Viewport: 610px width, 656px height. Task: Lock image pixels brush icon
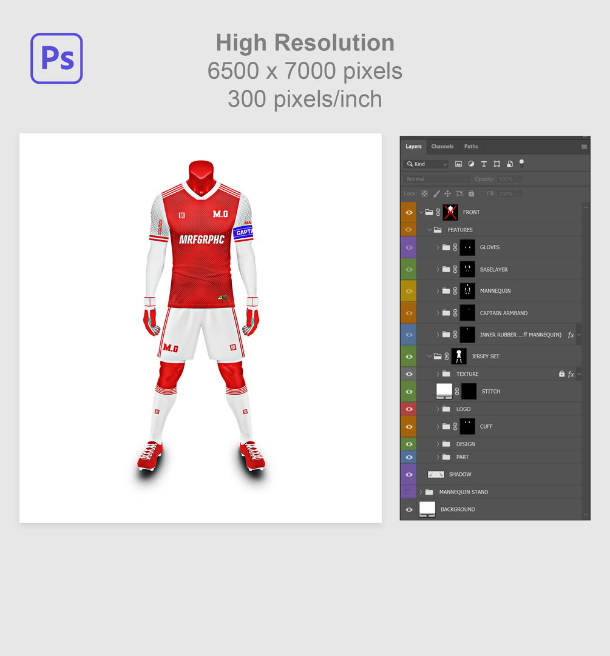(436, 193)
